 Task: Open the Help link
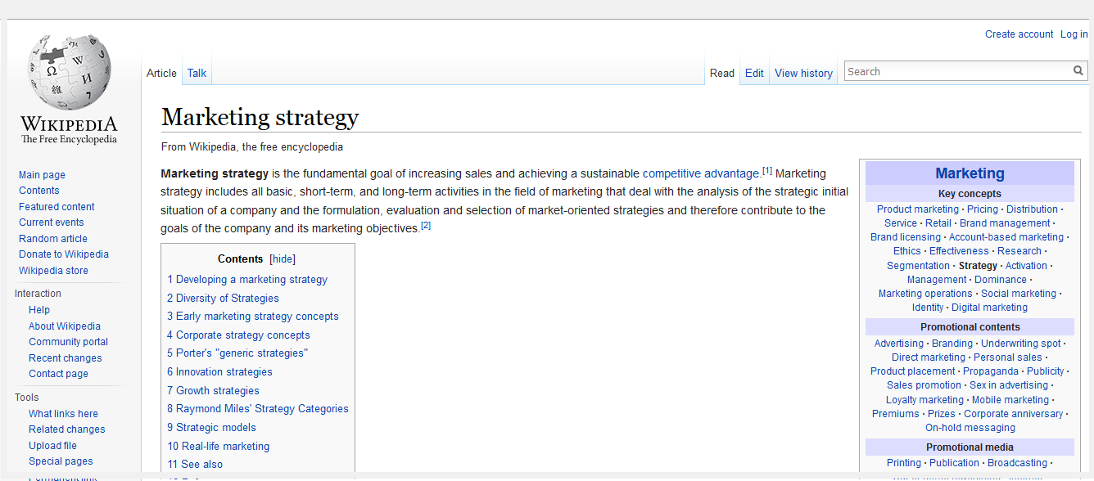point(39,310)
